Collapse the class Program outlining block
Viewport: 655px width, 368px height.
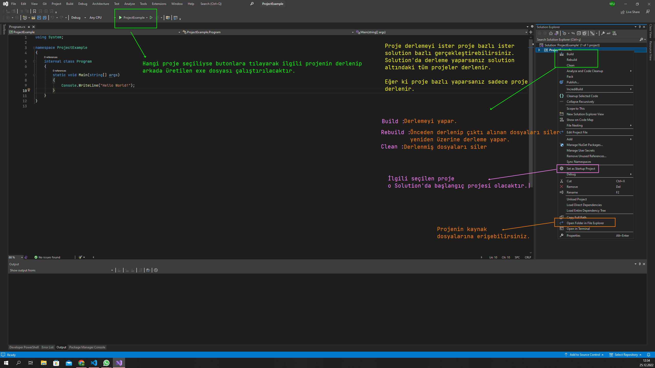(x=34, y=61)
